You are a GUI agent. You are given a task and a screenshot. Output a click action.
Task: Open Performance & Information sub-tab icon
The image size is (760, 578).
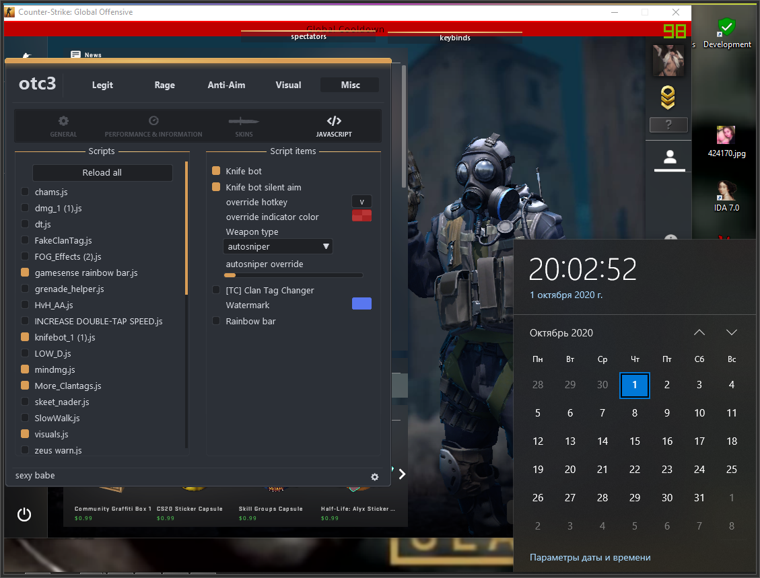pyautogui.click(x=153, y=120)
